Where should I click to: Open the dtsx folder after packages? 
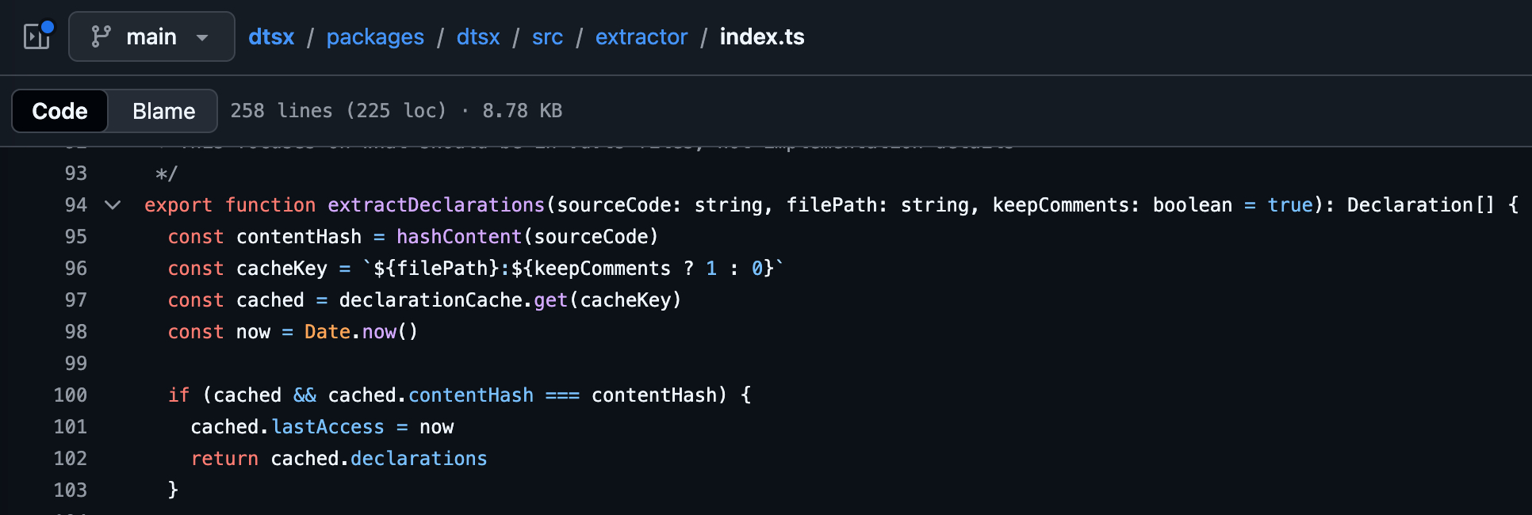(x=478, y=36)
